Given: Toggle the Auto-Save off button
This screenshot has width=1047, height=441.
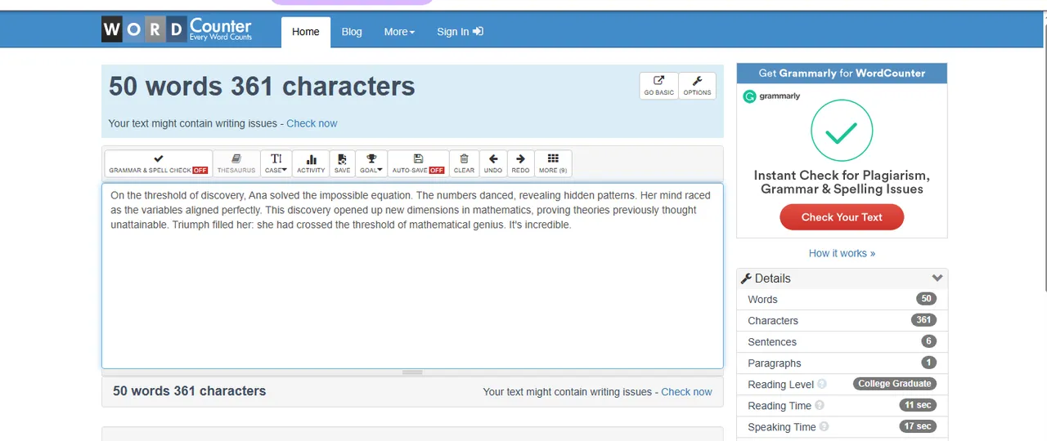Looking at the screenshot, I should tap(418, 163).
